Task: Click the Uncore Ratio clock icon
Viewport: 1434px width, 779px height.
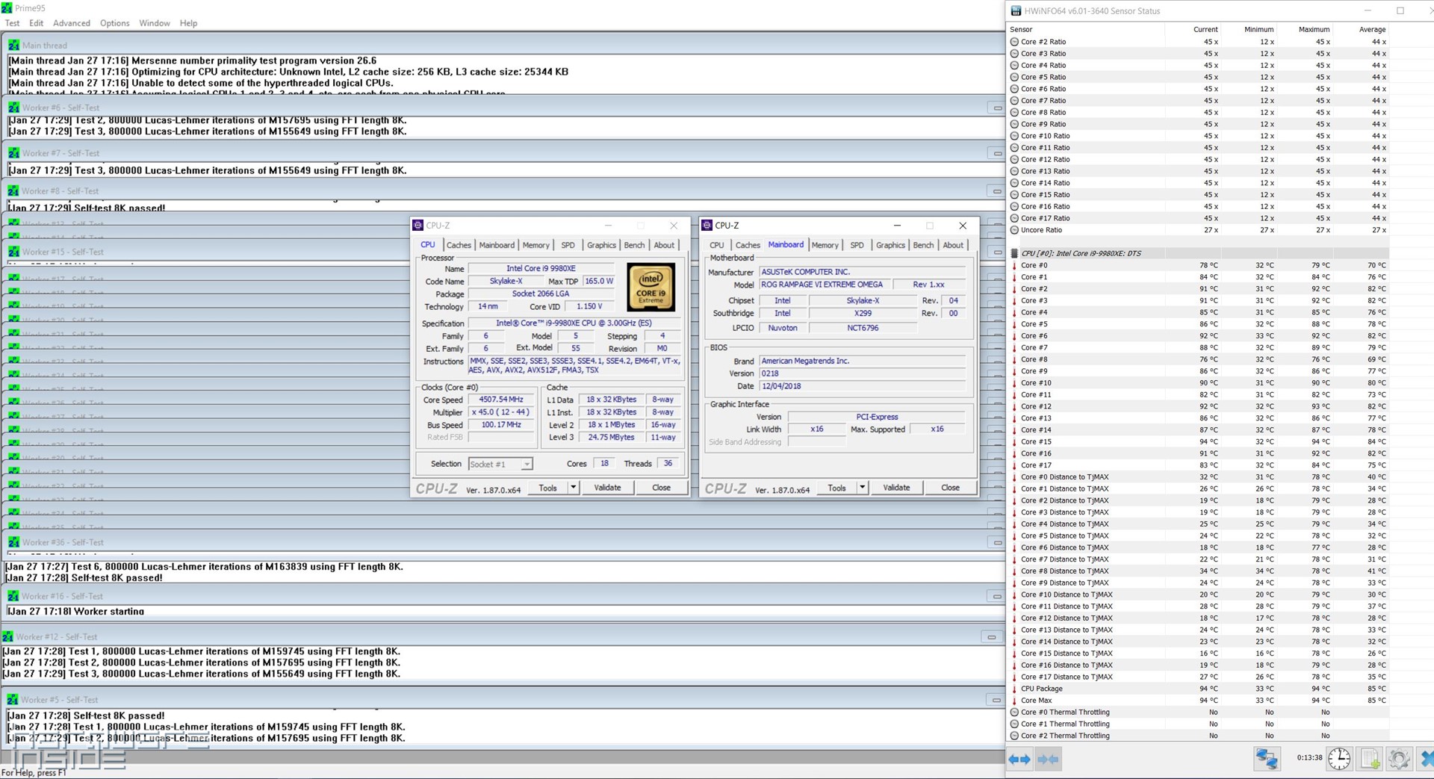Action: coord(1014,230)
